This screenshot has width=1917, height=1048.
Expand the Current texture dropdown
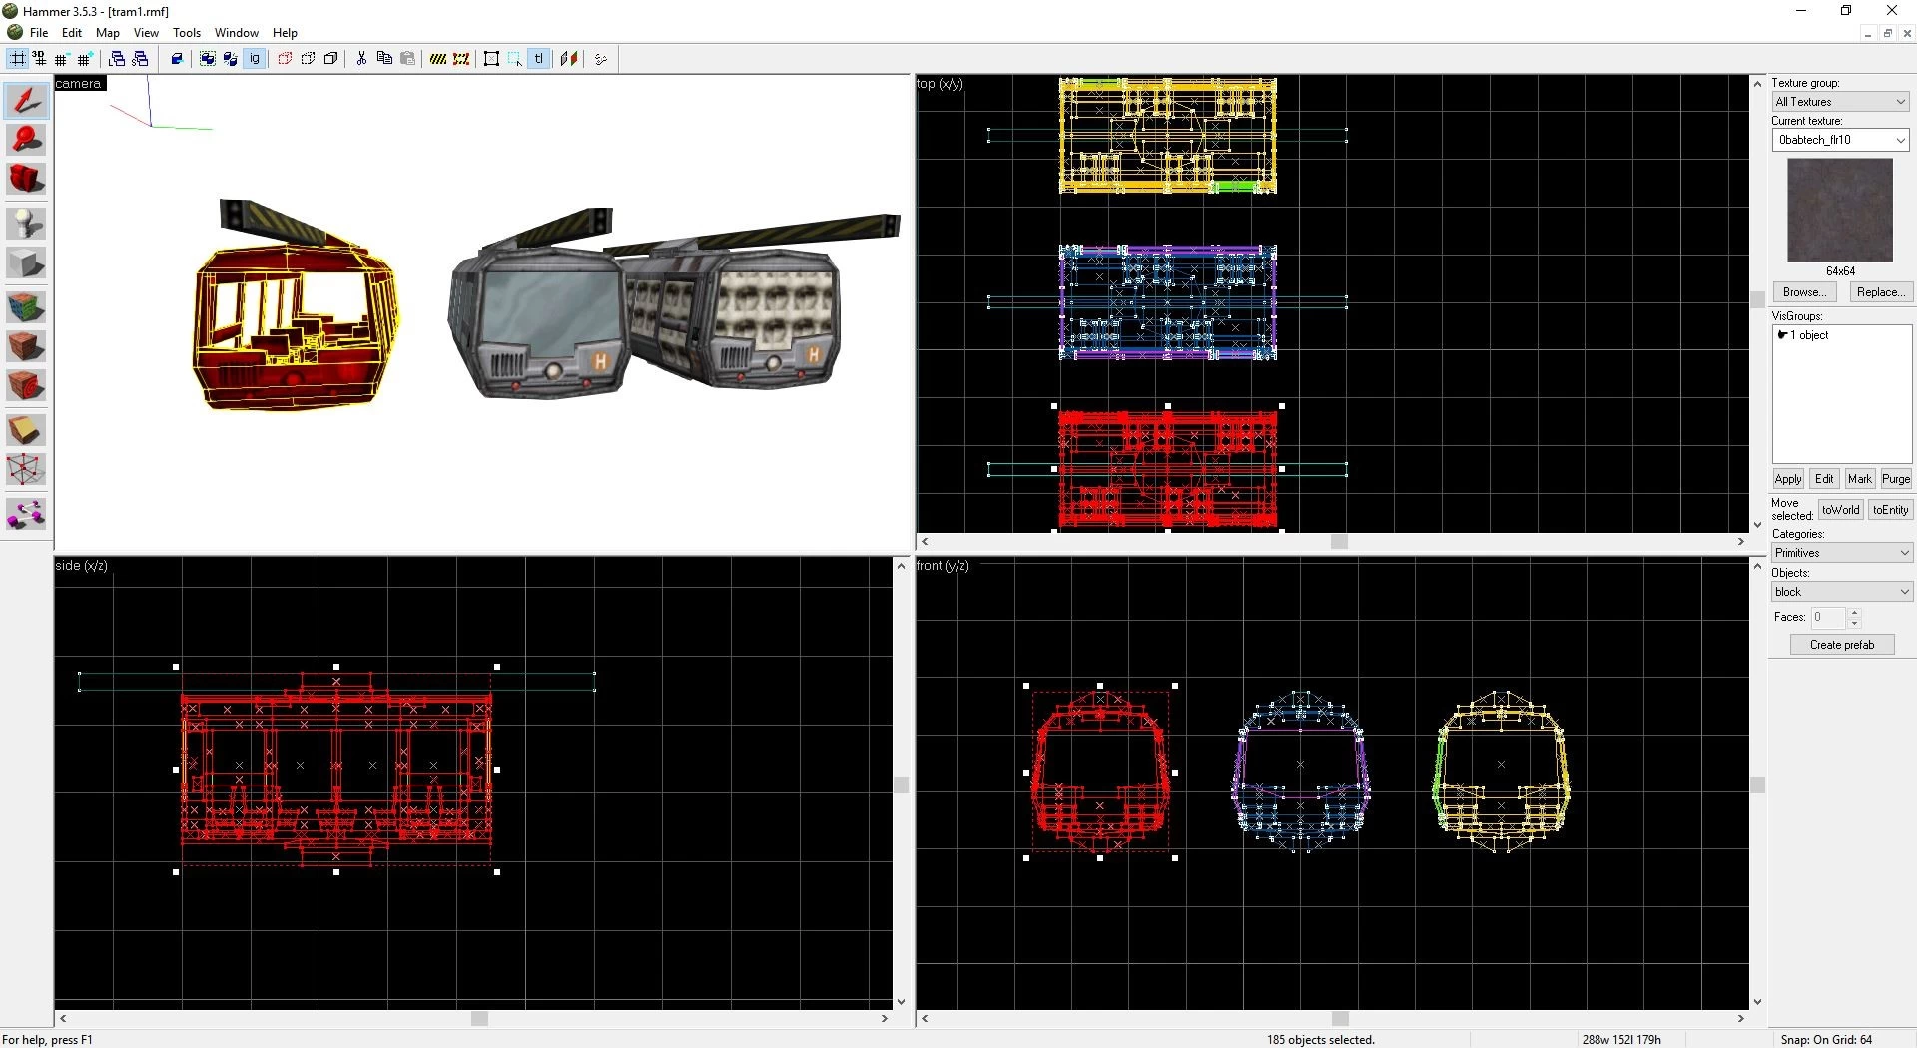coord(1840,140)
